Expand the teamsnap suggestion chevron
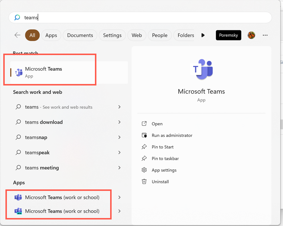 pyautogui.click(x=119, y=137)
